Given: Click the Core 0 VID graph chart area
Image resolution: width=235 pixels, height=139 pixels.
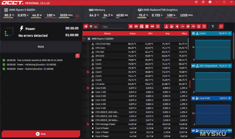Looking at the screenshot, I should coord(213,115).
